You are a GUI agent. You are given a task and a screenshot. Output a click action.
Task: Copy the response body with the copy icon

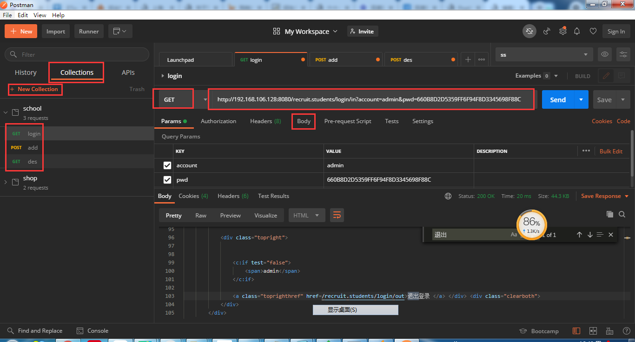(610, 214)
